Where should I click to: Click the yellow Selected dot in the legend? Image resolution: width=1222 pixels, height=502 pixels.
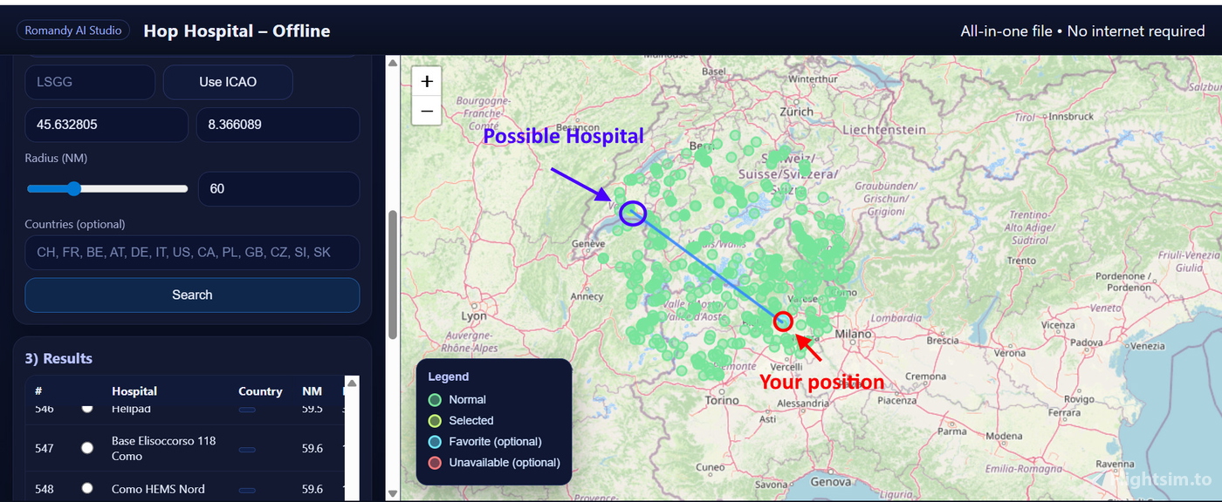click(x=434, y=420)
